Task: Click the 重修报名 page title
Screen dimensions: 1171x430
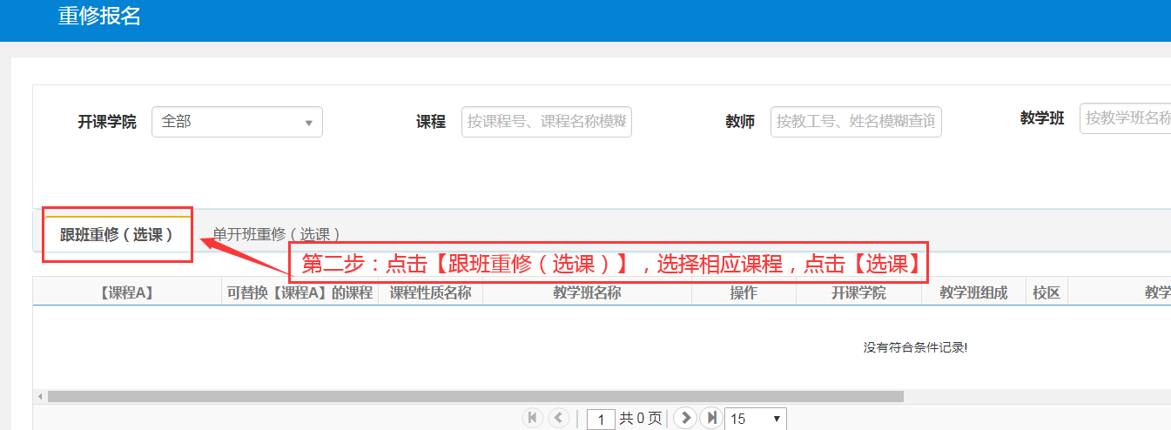Action: pyautogui.click(x=99, y=16)
